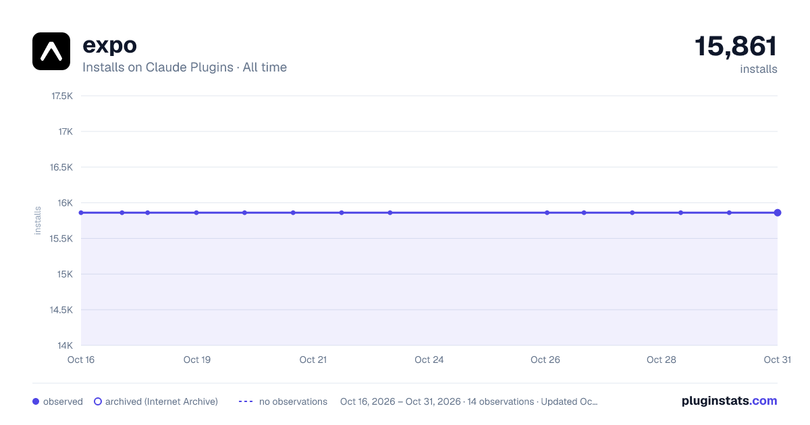Select the data point above the Oct 19 label
This screenshot has height=425, width=810.
point(196,213)
